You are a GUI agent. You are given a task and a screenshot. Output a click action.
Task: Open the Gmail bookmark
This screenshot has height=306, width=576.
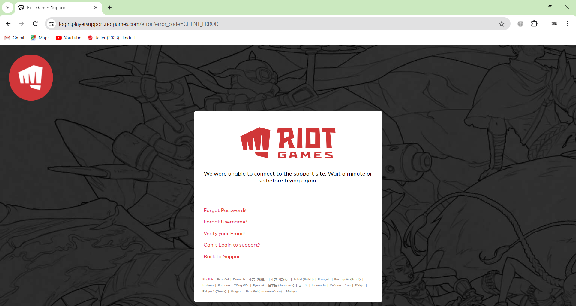click(x=14, y=37)
